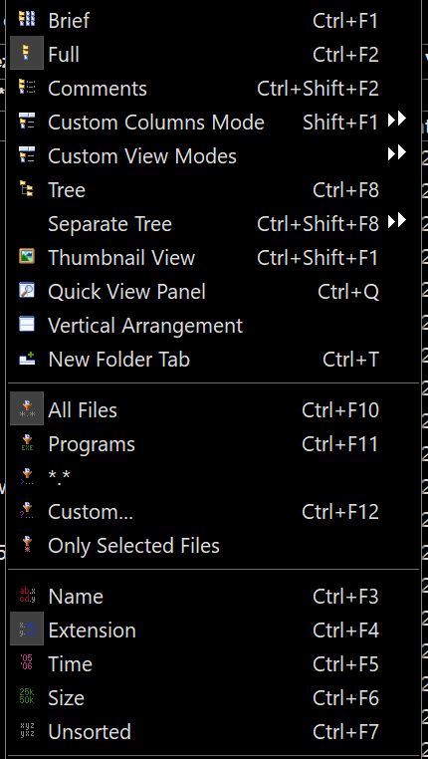Select Custom... filter menu entry

click(x=214, y=511)
